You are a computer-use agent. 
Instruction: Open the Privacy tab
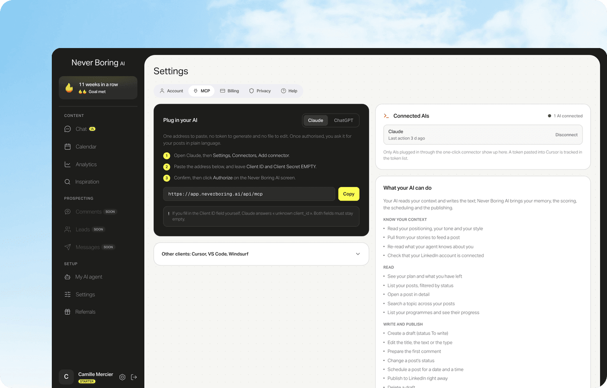(x=260, y=91)
